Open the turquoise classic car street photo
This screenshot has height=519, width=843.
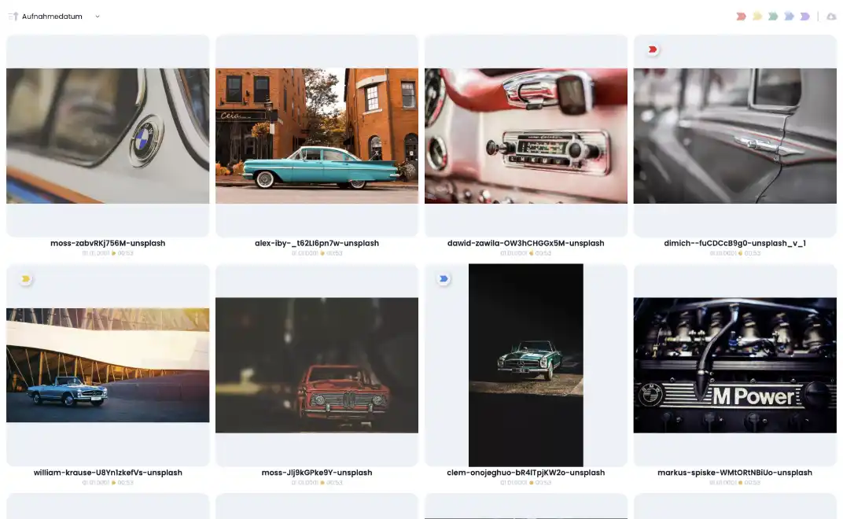(x=317, y=135)
